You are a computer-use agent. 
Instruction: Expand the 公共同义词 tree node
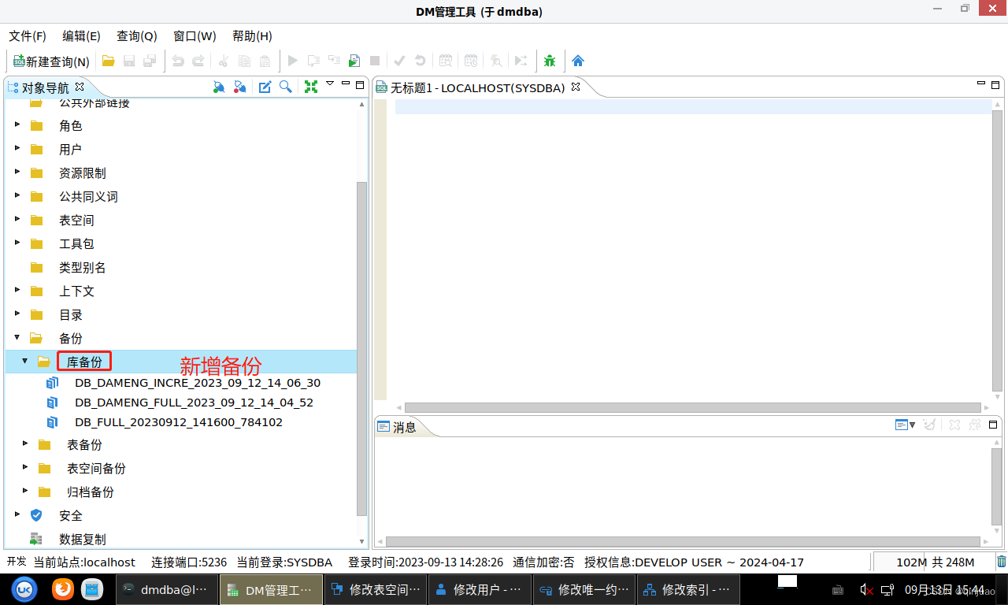pos(17,195)
